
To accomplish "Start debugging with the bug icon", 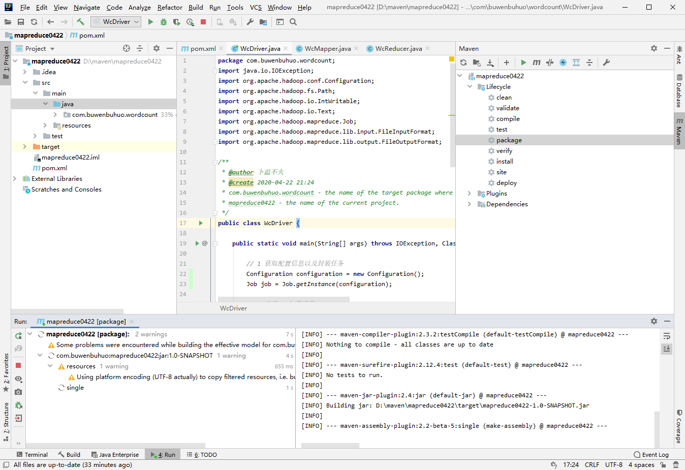I will click(164, 22).
